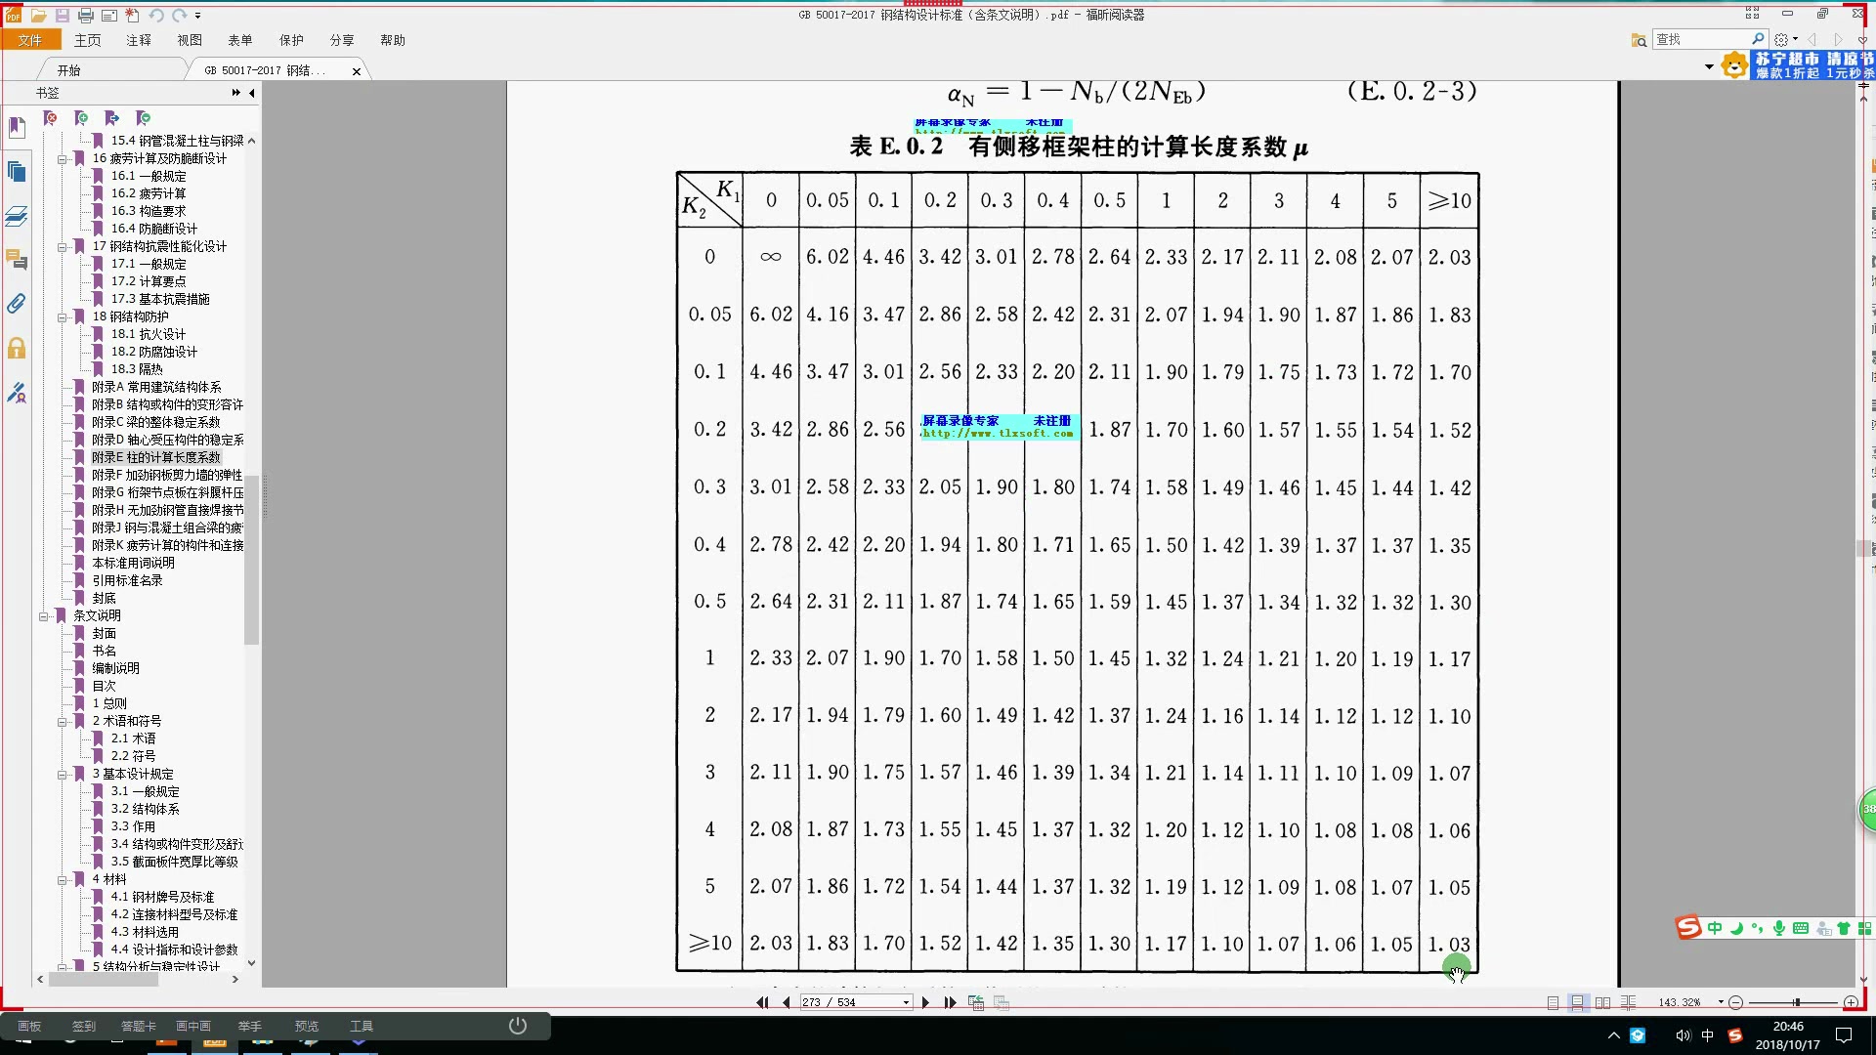Screen dimensions: 1876x1055
Task: Select bookmark 附录D 轴心受压构件的稳定系数
Action: point(168,440)
